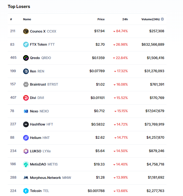Screen dimensions: 183x196
Task: Click the Braintrust gear-shaped logo icon
Action: coord(26,84)
